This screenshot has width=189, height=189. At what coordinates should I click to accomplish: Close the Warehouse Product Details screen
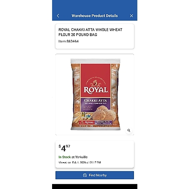(131, 16)
